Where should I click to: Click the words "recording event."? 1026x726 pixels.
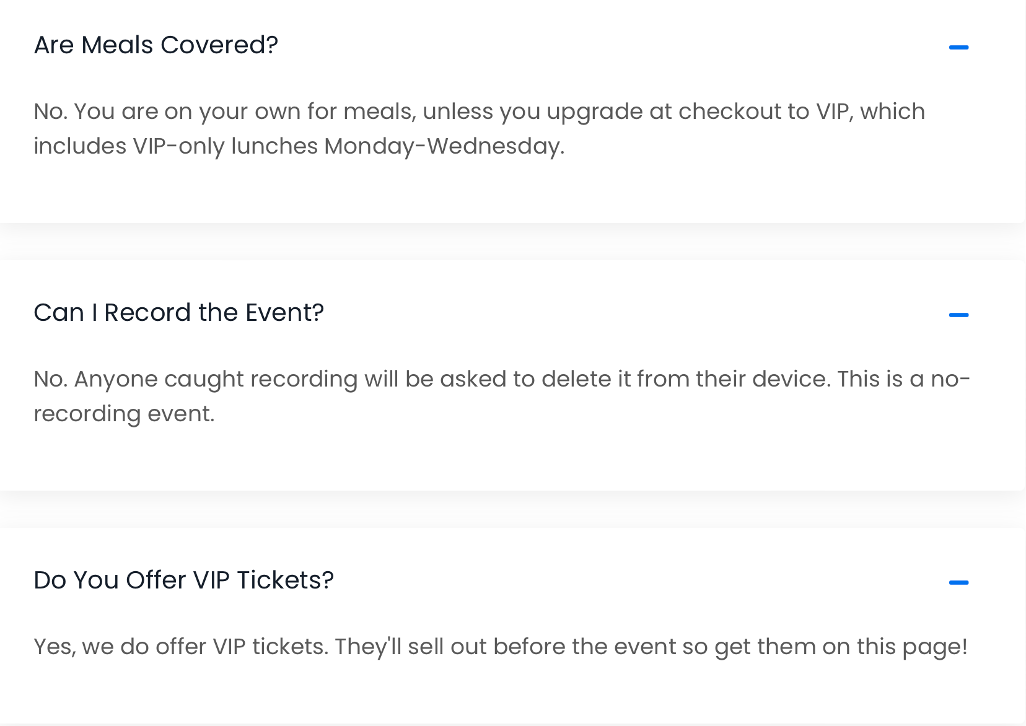coord(124,414)
